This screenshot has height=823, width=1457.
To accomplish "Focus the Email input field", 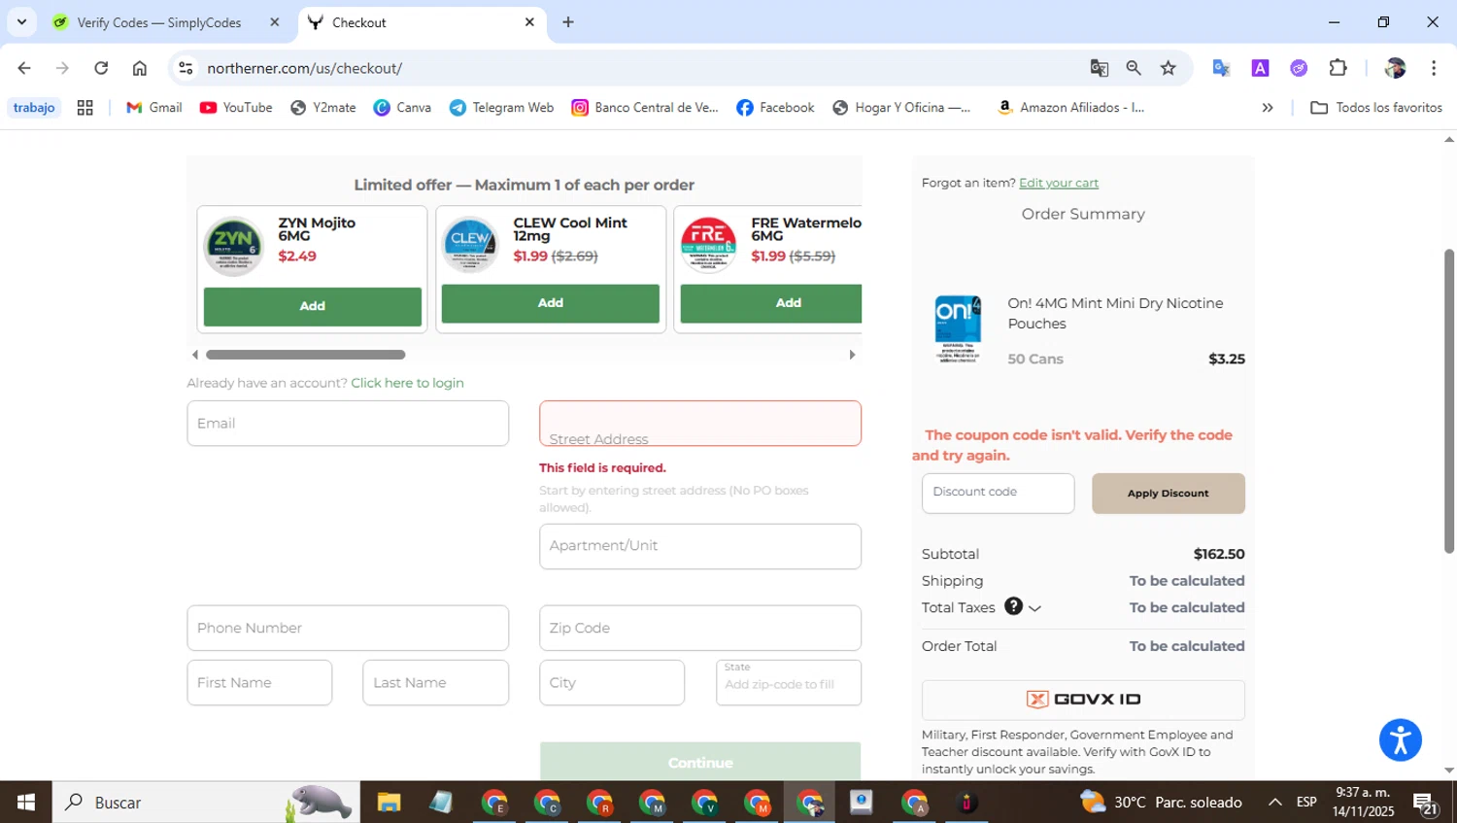I will tap(348, 424).
